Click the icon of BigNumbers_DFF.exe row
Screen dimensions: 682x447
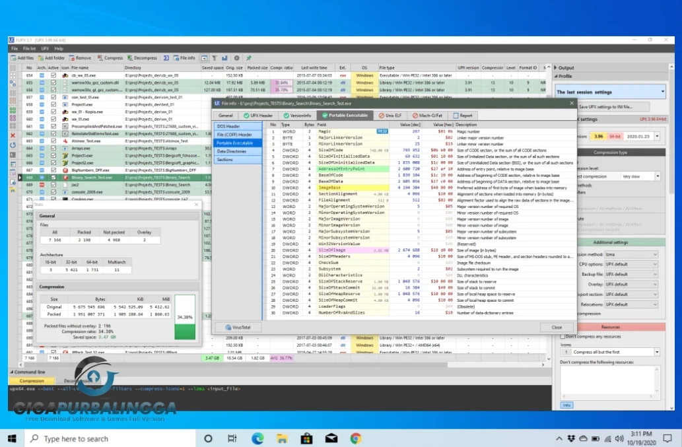(65, 170)
